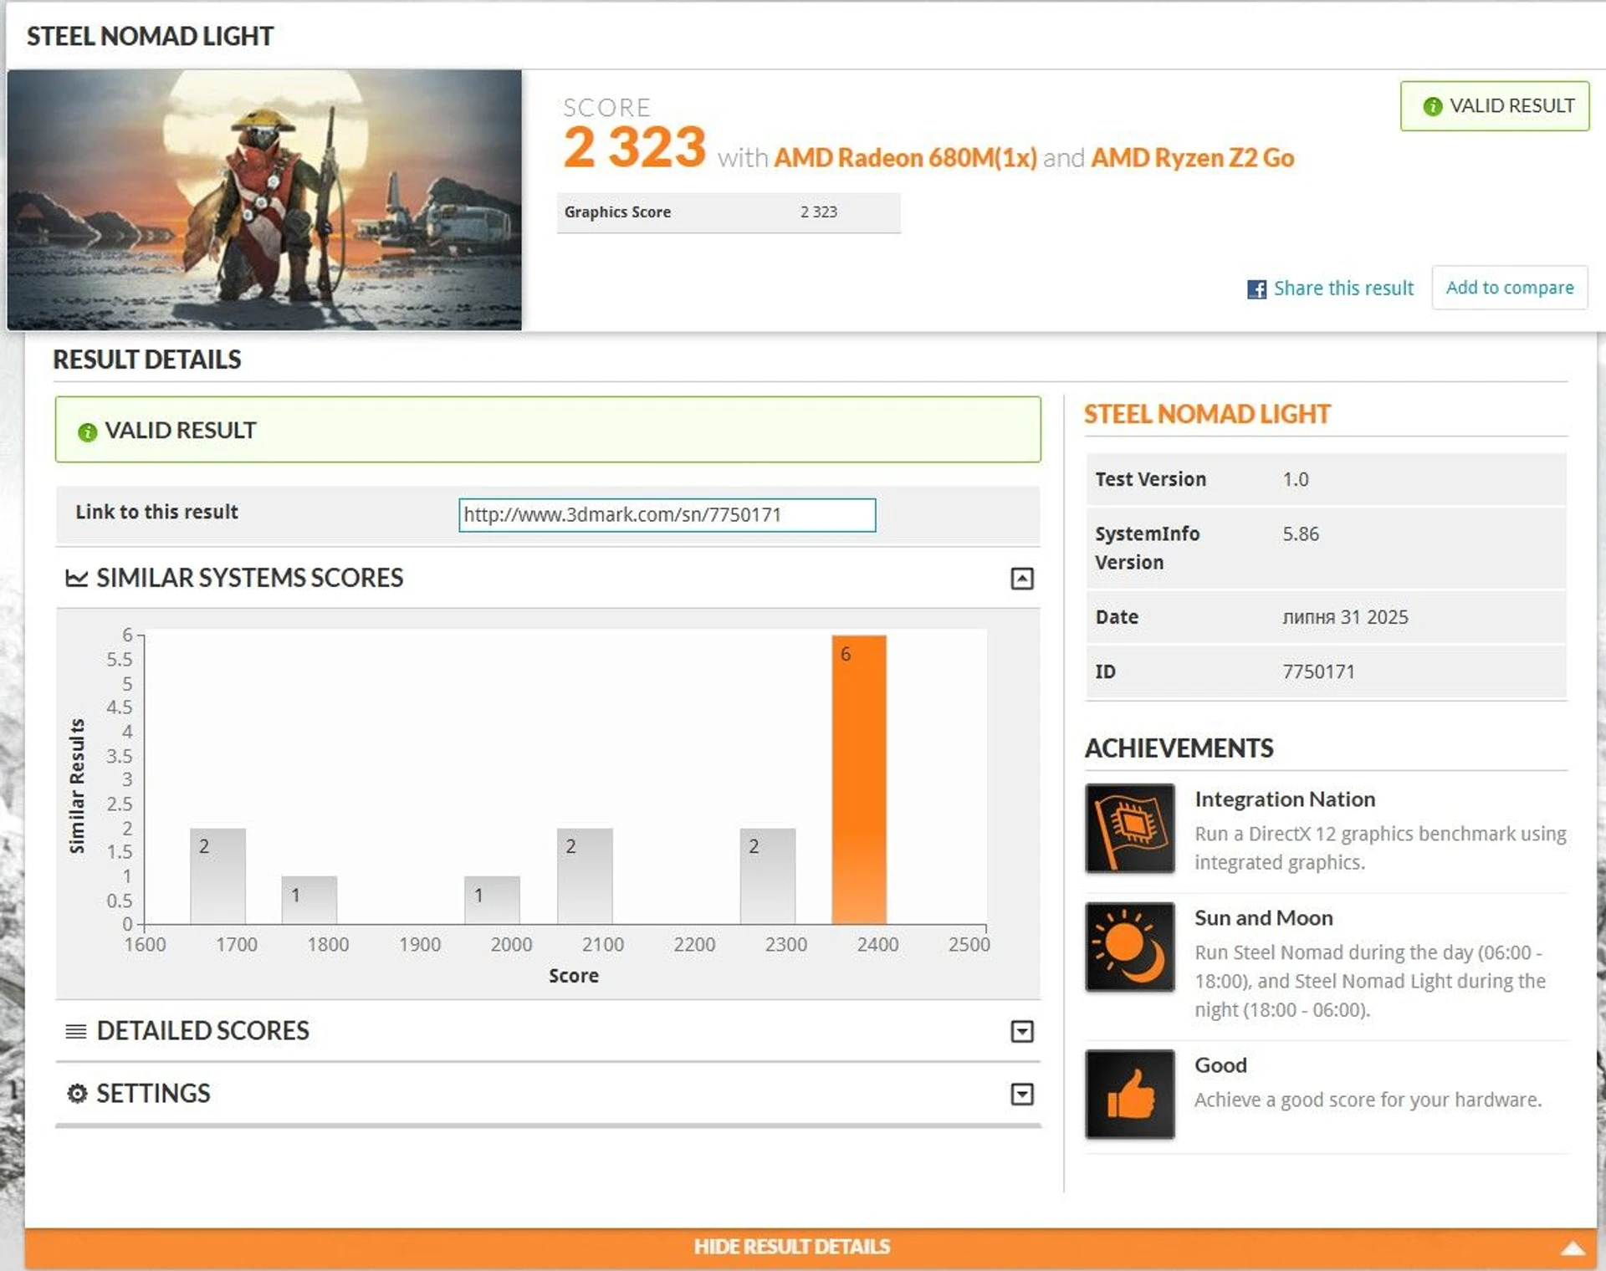This screenshot has width=1606, height=1271.
Task: Click the ACHIEVEMENTS heading
Action: coord(1179,748)
